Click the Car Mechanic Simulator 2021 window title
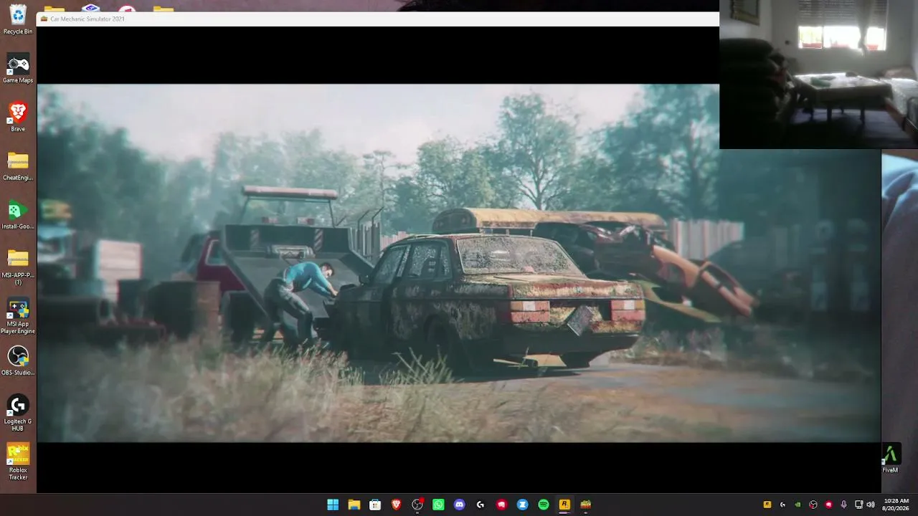Image resolution: width=918 pixels, height=516 pixels. coord(87,19)
